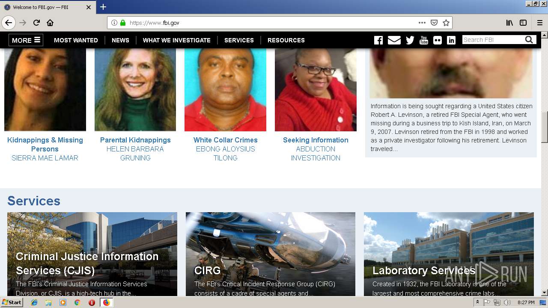Open Helen Barbara Gruning photo
The image size is (548, 308).
[x=135, y=89]
